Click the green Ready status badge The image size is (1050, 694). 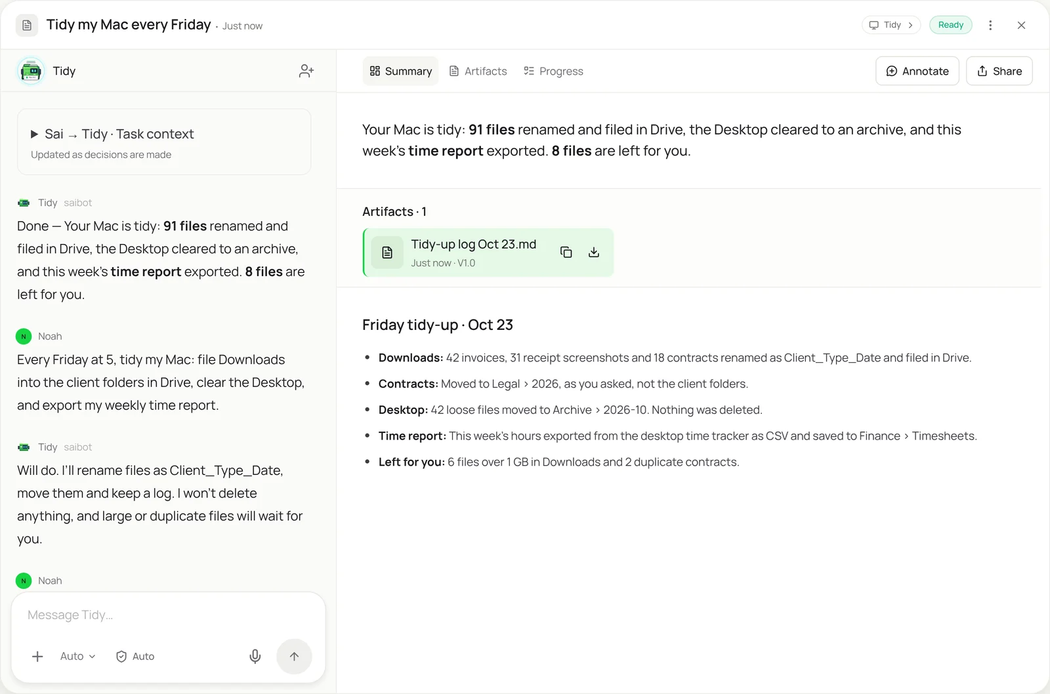(950, 25)
